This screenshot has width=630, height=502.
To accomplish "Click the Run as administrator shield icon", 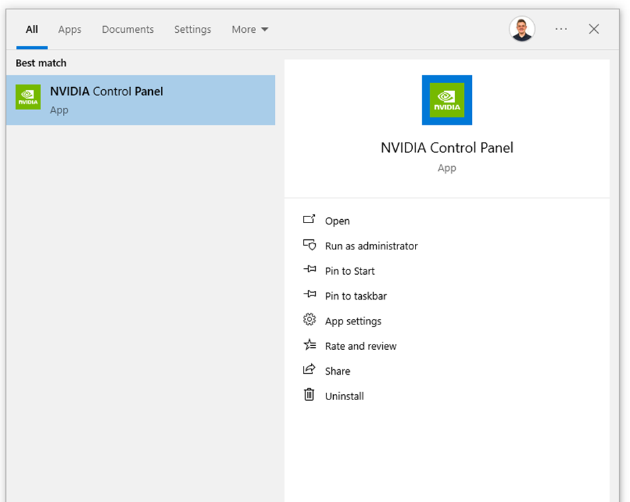I will coord(309,245).
